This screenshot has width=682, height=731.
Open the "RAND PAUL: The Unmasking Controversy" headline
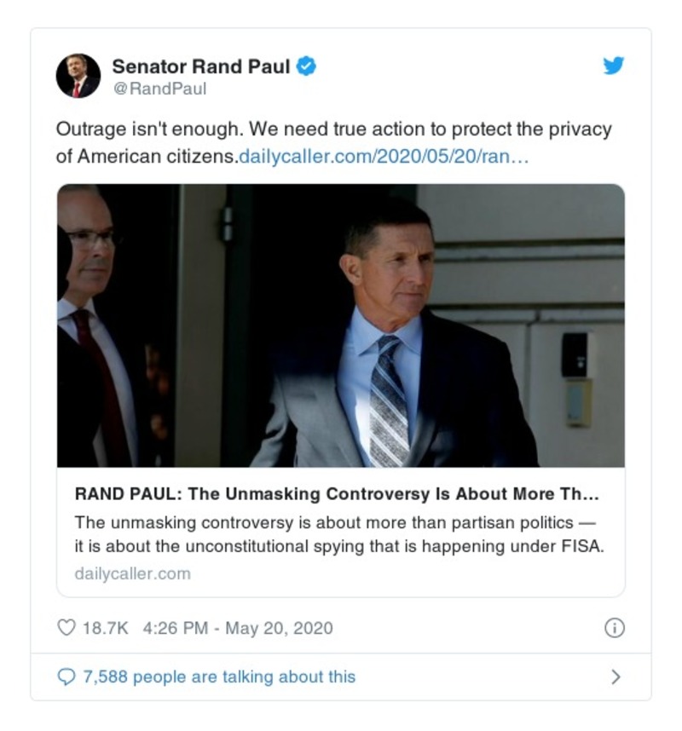click(x=337, y=495)
